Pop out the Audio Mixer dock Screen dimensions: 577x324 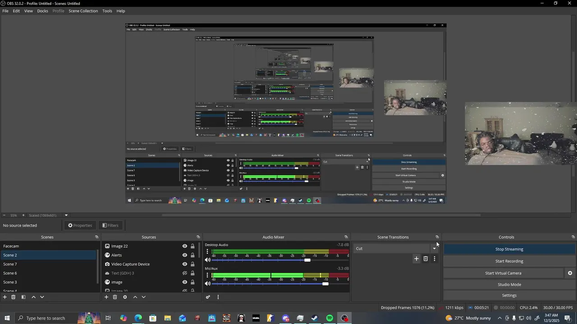(346, 237)
